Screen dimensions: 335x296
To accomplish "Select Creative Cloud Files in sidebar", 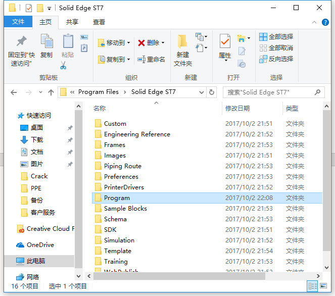I will click(45, 229).
